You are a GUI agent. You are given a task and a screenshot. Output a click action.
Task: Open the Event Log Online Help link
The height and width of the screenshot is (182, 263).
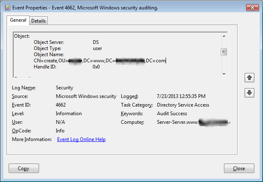[x=81, y=139]
